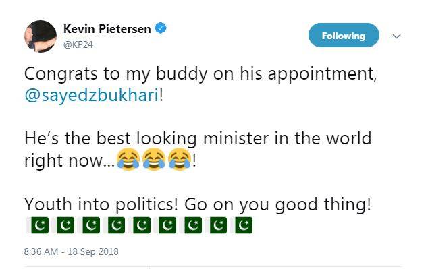Screen dimensions: 428x269
Task: Expand the tweet options chevron
Action: [396, 36]
